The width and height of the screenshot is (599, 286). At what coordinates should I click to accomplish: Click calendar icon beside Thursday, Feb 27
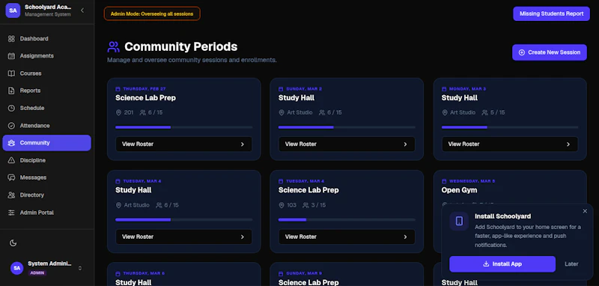pos(118,88)
